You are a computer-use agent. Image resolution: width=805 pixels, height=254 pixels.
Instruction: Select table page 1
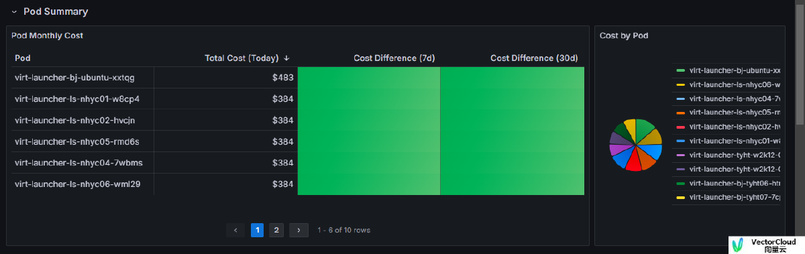point(257,230)
